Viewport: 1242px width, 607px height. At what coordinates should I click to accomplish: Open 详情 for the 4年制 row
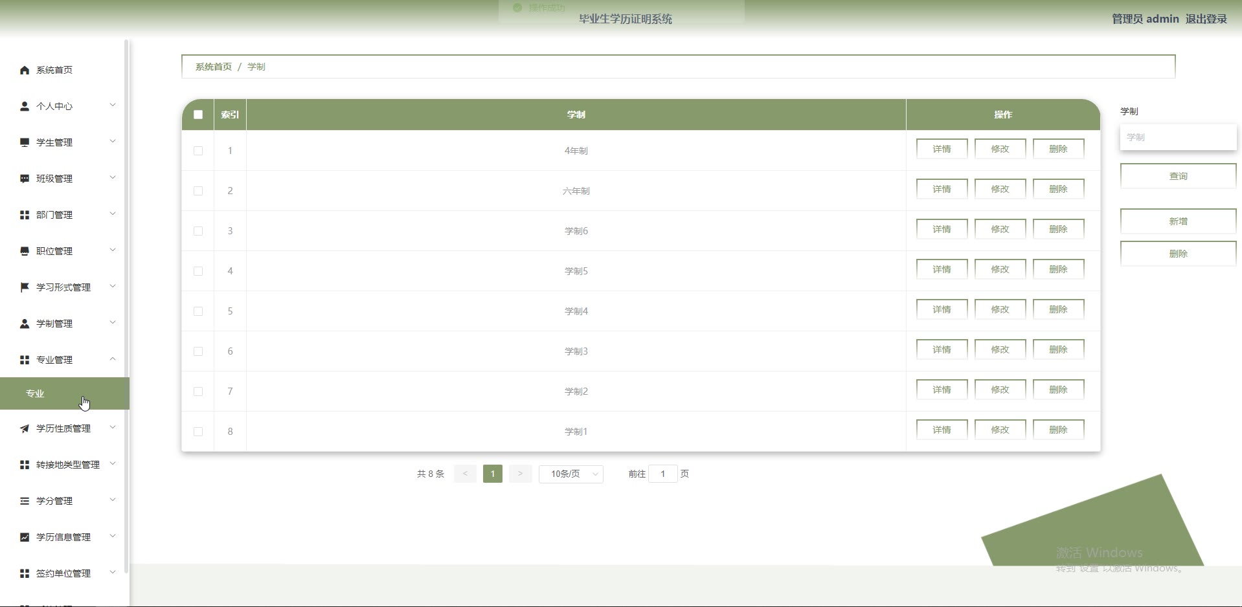coord(942,149)
